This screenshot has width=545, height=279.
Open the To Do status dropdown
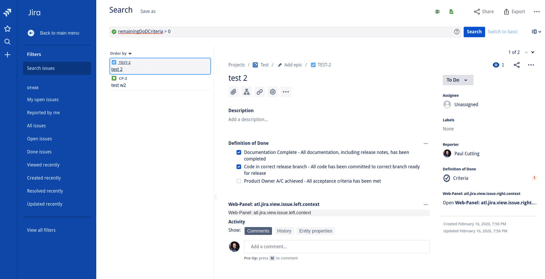458,80
